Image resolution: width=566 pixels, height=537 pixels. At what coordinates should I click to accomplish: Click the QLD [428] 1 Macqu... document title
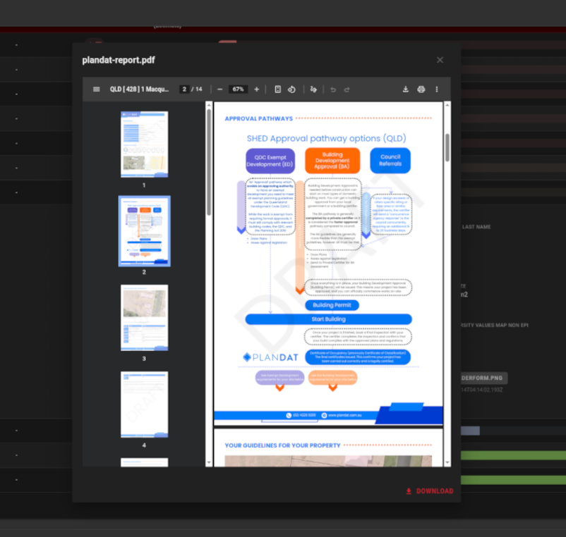(139, 89)
